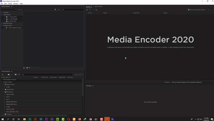Image resolution: width=214 pixels, height=121 pixels.
Task: Expand the Audio Only preset group
Action: [3, 89]
